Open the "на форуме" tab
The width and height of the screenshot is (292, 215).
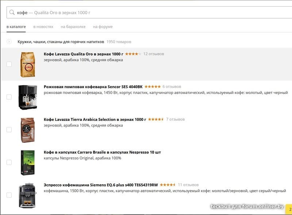click(x=103, y=27)
